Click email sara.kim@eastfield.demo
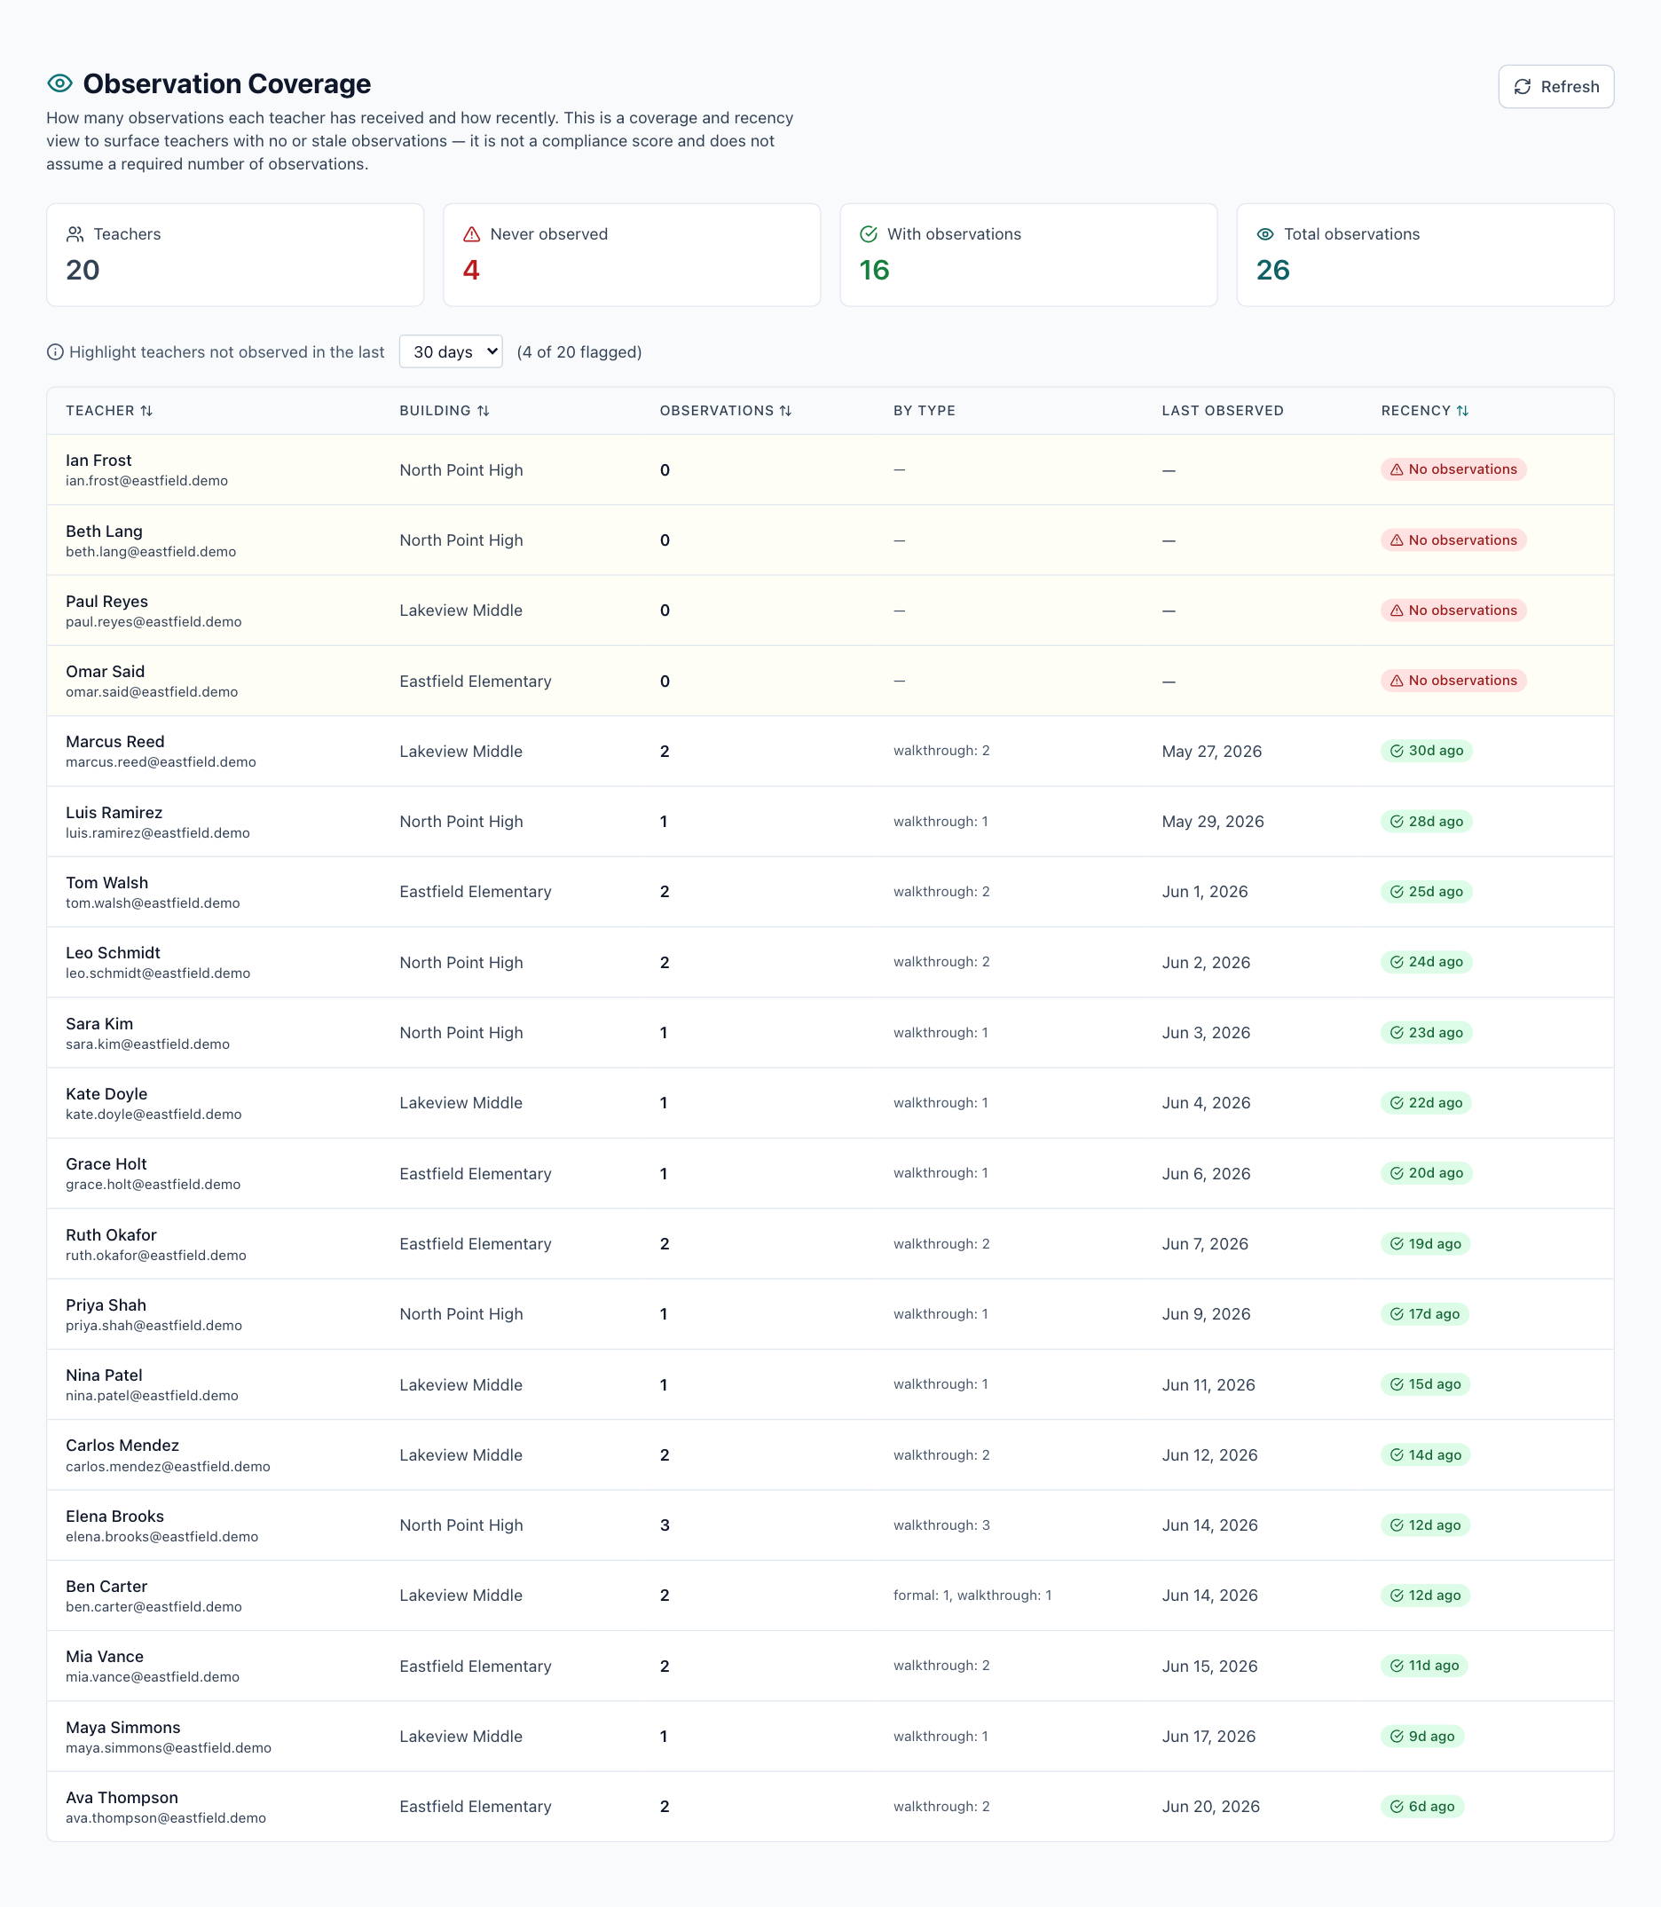 point(147,1044)
